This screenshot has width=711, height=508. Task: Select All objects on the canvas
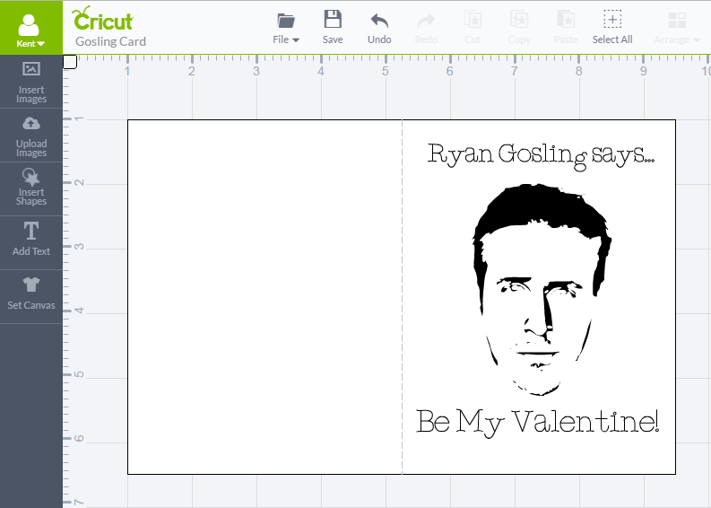coord(612,27)
